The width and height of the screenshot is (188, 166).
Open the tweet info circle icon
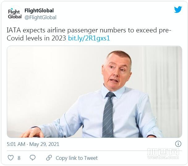point(178,144)
